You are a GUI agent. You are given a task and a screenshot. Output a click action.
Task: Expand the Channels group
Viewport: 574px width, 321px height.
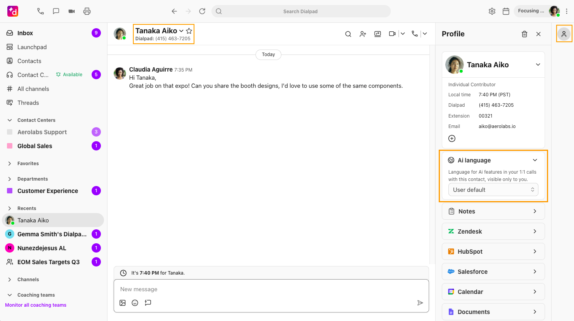tap(10, 280)
